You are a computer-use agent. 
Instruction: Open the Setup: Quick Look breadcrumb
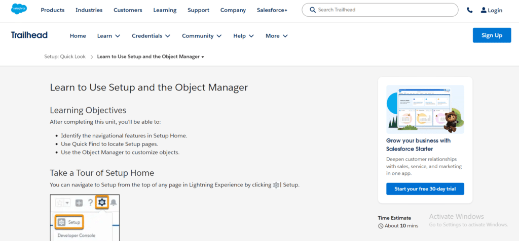pos(65,57)
